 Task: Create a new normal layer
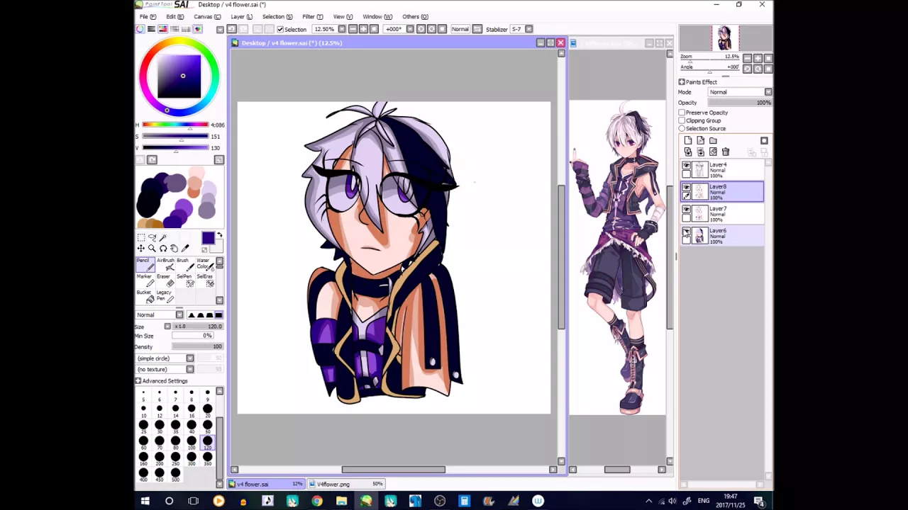pyautogui.click(x=688, y=140)
